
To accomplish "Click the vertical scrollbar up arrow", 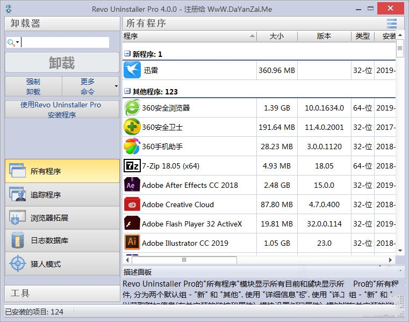I will click(400, 35).
